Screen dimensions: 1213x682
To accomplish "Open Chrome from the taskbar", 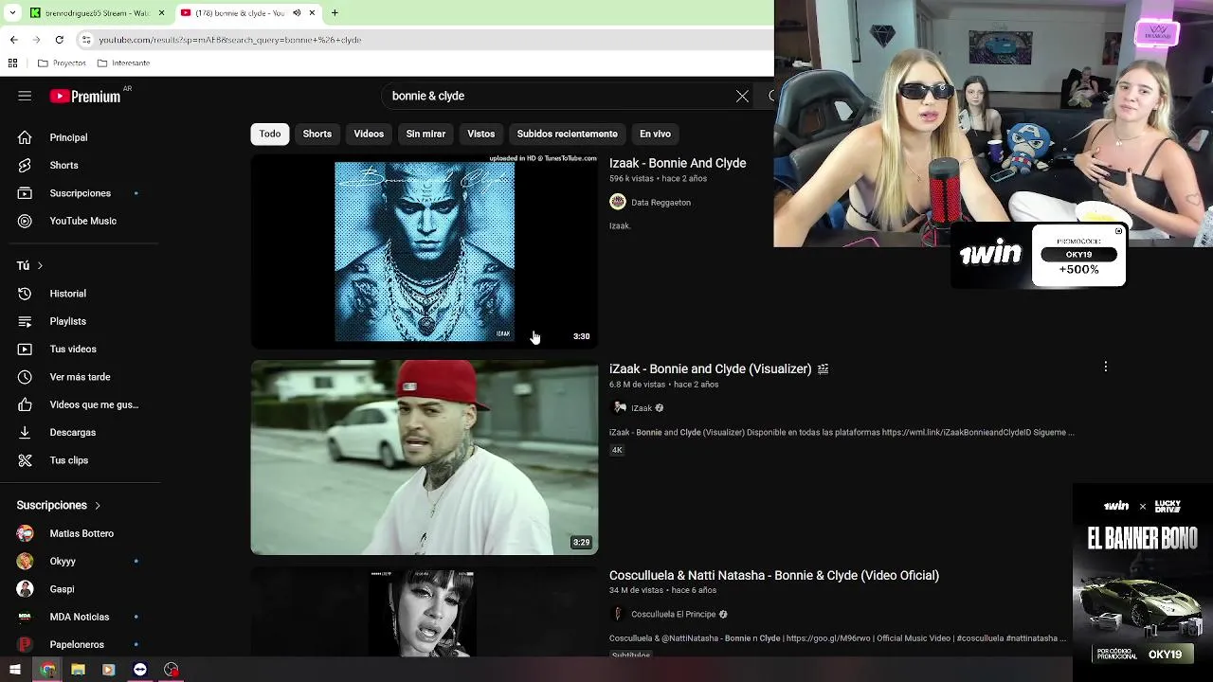I will click(x=47, y=670).
